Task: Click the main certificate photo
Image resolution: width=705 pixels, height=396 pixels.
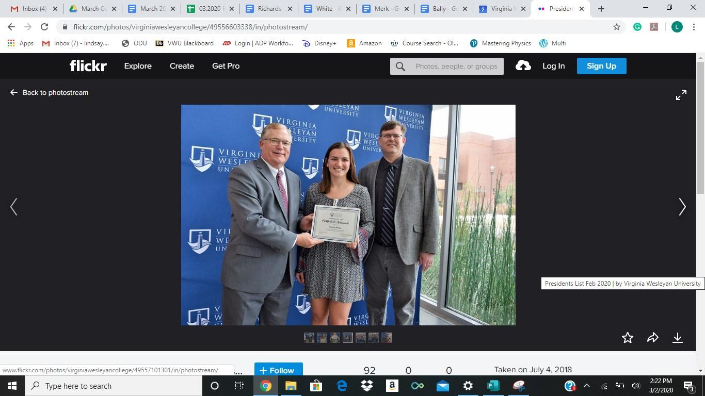Action: 348,215
